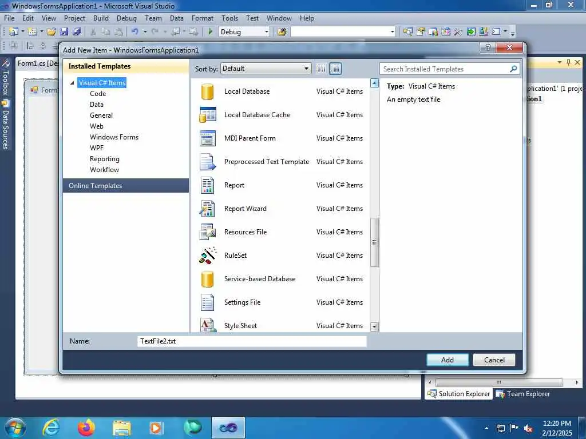Switch to the Solution Explorer tab
Viewport: 586px width, 439px height.
[458, 394]
